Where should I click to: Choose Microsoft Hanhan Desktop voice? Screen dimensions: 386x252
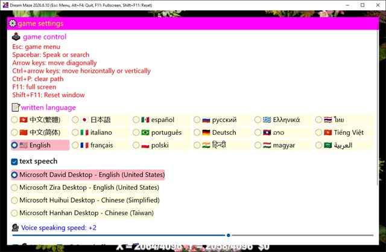[14, 213]
